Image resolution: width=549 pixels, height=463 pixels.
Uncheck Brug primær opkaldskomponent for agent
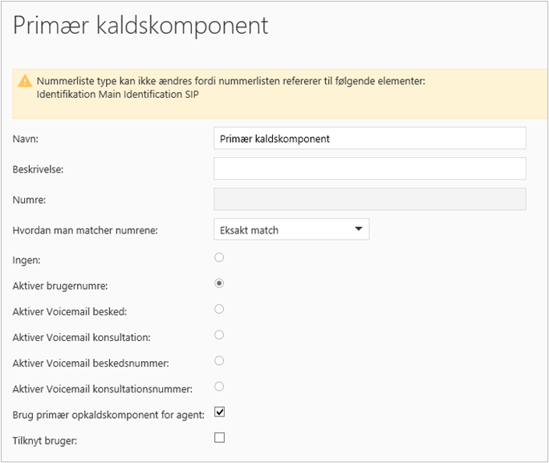(220, 412)
